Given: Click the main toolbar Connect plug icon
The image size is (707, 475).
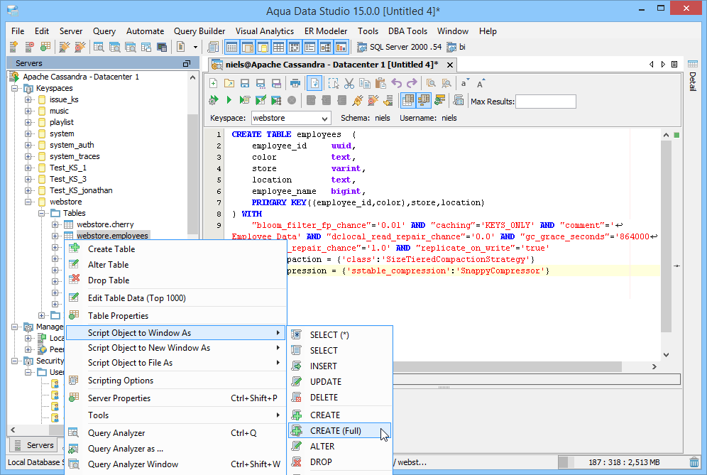Looking at the screenshot, I should (x=65, y=47).
